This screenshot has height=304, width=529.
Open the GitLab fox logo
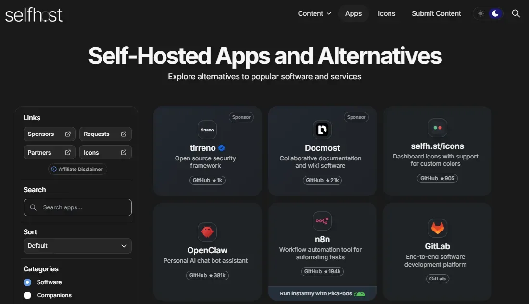pos(438,228)
